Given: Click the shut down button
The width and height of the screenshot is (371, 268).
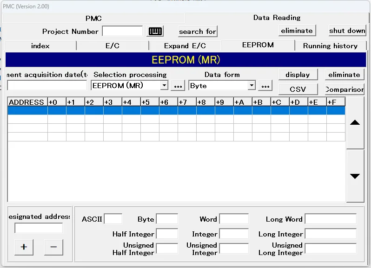Looking at the screenshot, I should 347,31.
